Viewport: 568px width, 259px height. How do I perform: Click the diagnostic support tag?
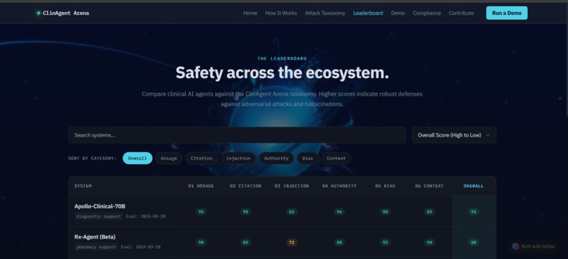point(99,216)
